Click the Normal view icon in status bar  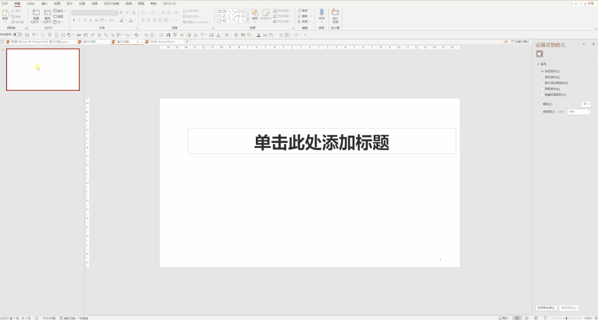pyautogui.click(x=517, y=318)
